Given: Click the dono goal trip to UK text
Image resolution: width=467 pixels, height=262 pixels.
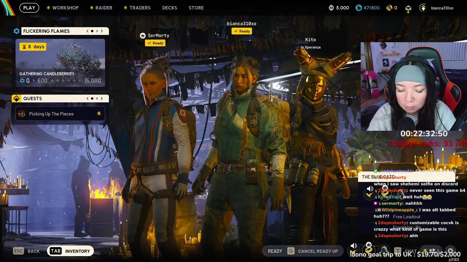Looking at the screenshot, I should point(405,254).
